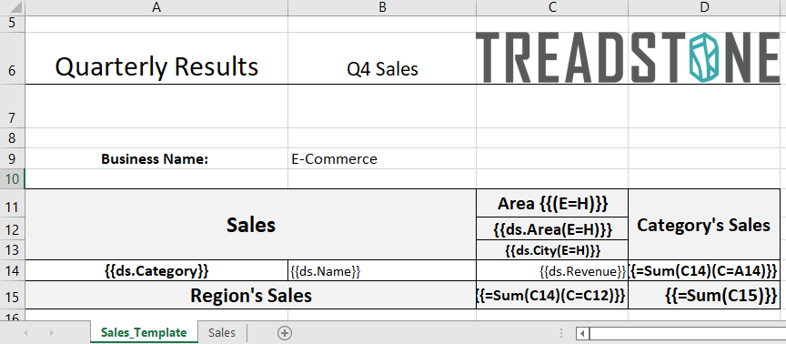
Task: Add a new sheet with plus icon
Action: 284,333
